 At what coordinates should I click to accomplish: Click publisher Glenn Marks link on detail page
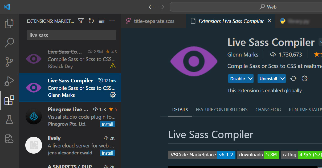click(x=243, y=55)
